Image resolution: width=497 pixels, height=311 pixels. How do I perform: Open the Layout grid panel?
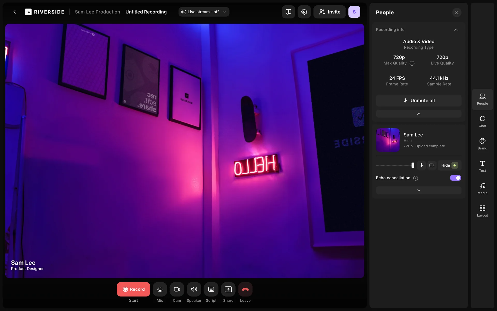pos(482,211)
